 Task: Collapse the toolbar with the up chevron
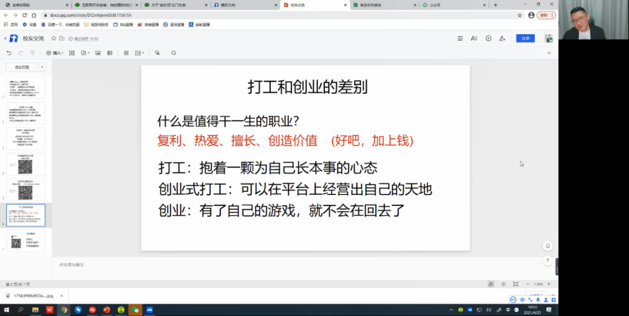[x=549, y=53]
